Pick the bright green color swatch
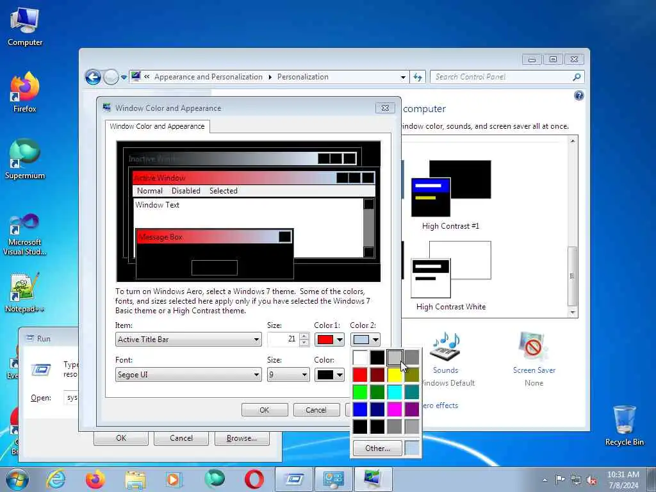 (360, 392)
